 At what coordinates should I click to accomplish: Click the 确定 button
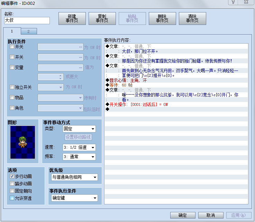183,215
